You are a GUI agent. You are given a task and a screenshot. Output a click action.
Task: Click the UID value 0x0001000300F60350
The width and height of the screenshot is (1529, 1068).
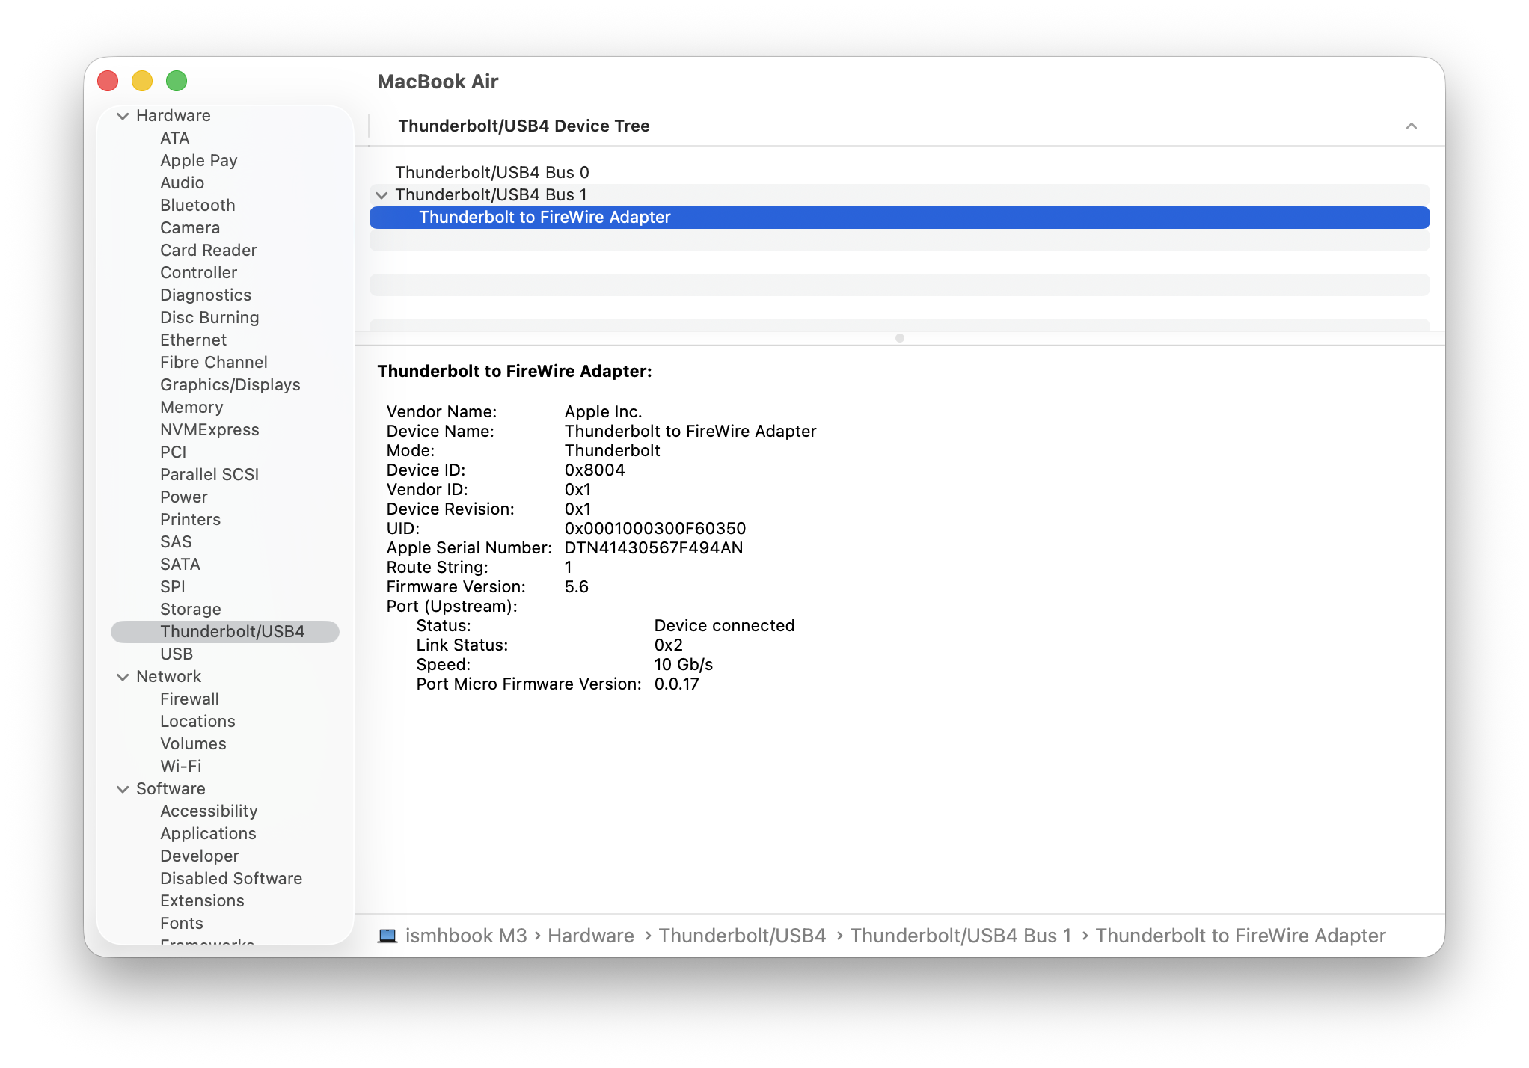(x=655, y=529)
